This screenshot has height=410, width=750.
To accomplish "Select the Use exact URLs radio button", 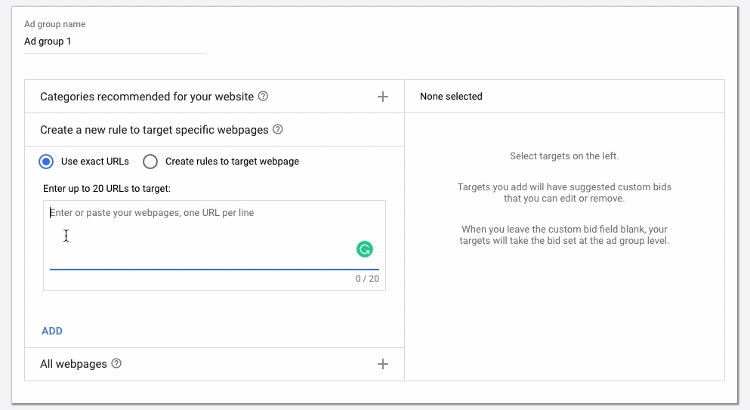I will coord(46,162).
